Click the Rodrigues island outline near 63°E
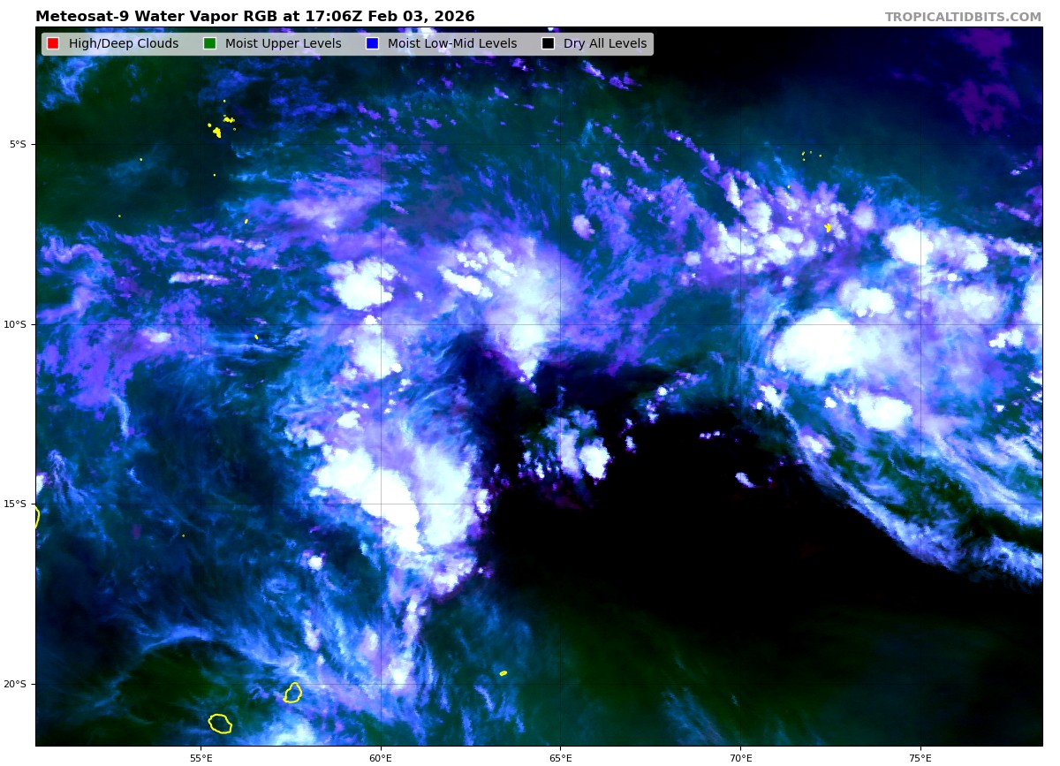 coord(503,673)
